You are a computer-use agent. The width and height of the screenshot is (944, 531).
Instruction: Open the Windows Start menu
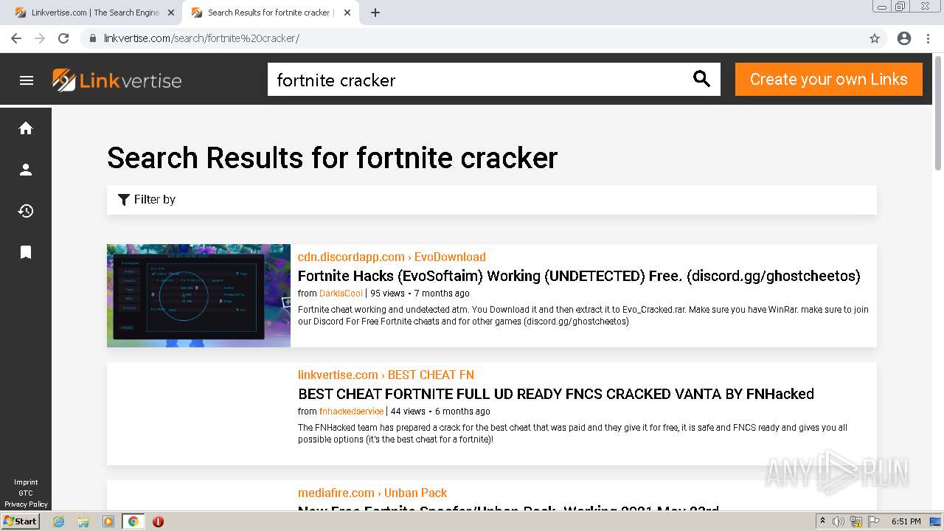tap(20, 521)
